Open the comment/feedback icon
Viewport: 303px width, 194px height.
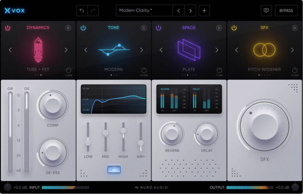coord(266,10)
